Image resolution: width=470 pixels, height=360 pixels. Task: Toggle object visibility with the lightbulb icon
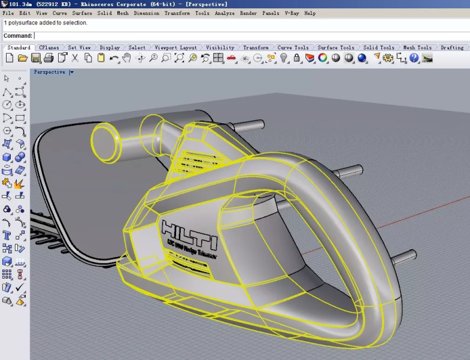(x=284, y=58)
